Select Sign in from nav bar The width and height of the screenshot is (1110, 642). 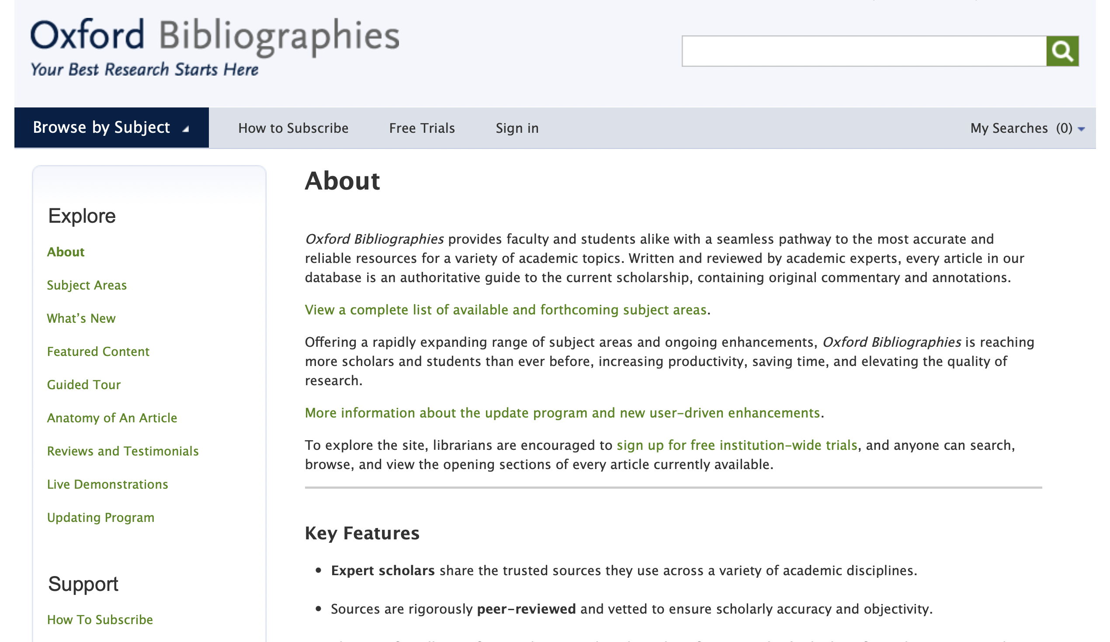517,128
